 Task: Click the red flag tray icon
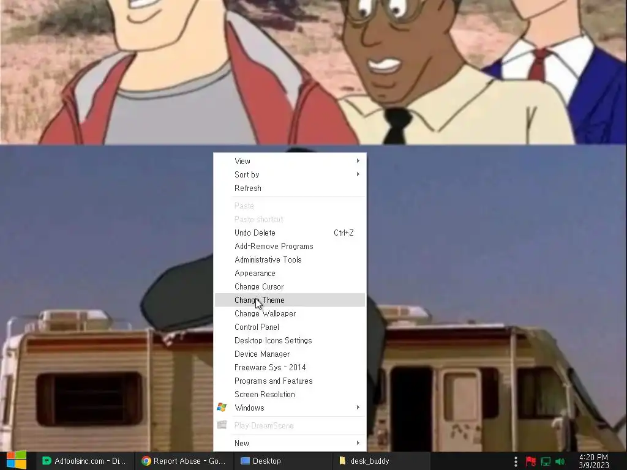pyautogui.click(x=531, y=461)
